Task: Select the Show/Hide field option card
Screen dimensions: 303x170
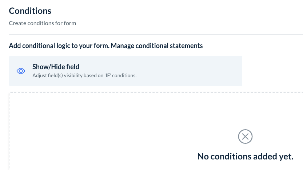Action: tap(125, 71)
